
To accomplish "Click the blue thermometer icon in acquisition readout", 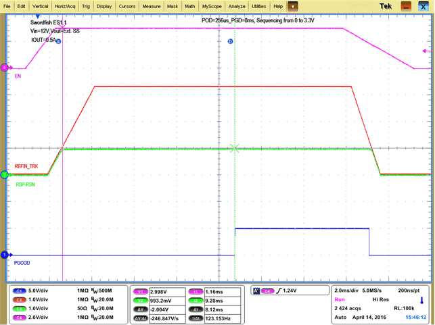I will (x=421, y=301).
